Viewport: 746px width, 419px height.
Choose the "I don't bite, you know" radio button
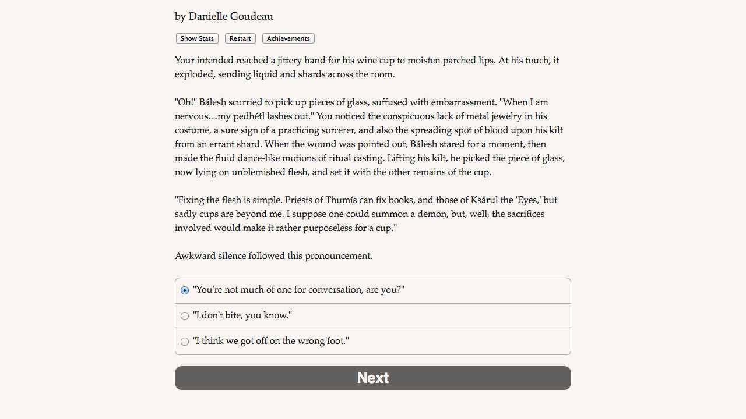click(185, 316)
